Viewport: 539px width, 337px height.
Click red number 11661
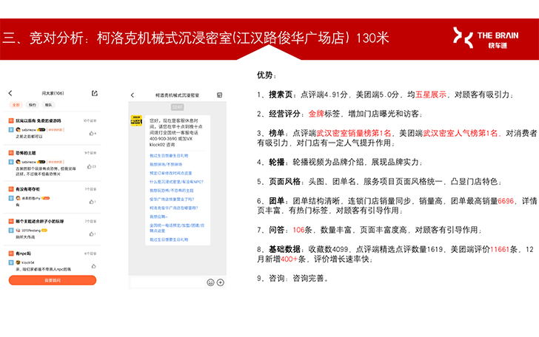coord(500,249)
